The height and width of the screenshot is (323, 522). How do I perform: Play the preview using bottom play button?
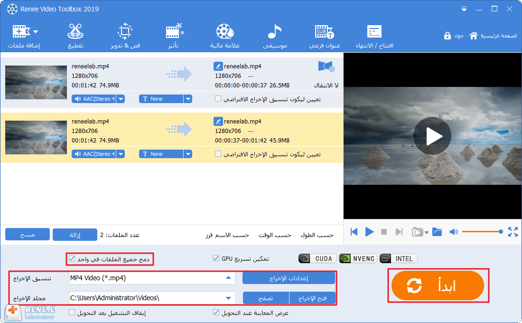(369, 232)
